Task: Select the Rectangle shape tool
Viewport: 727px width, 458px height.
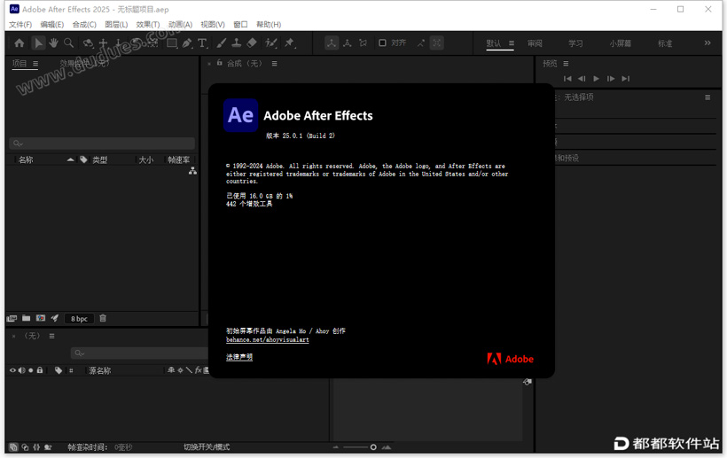Action: tap(172, 43)
